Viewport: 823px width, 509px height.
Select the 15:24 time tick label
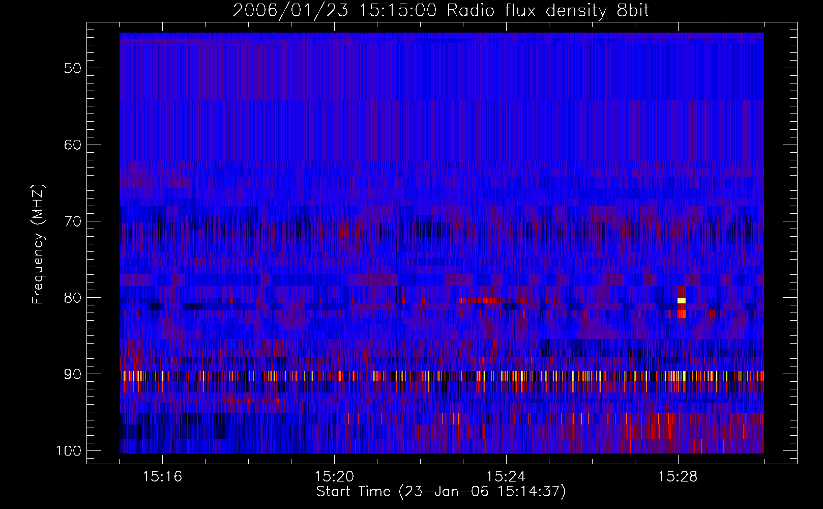(506, 477)
